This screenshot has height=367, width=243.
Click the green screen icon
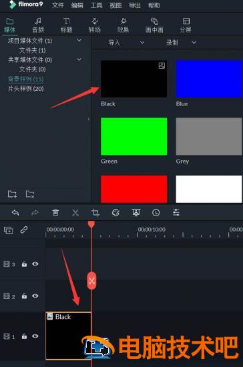[136, 212]
